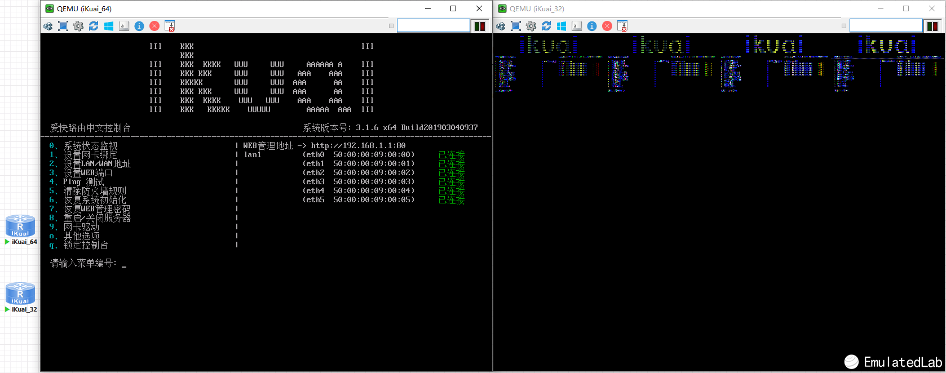Select the iKuai_32 router node
Image resolution: width=946 pixels, height=373 pixels.
pyautogui.click(x=20, y=294)
